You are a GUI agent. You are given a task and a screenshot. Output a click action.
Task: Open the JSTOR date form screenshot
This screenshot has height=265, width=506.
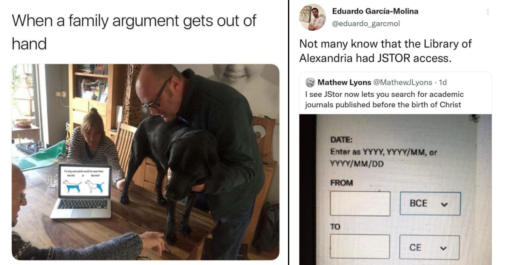pos(396,189)
